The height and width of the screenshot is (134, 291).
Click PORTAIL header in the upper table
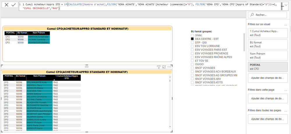[x=10, y=33]
